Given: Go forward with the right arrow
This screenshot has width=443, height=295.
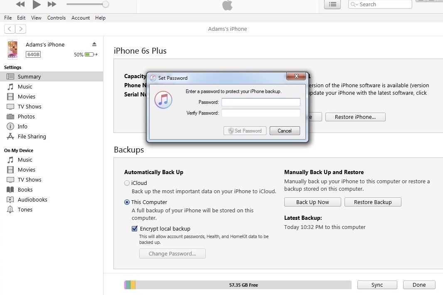Looking at the screenshot, I should [21, 29].
